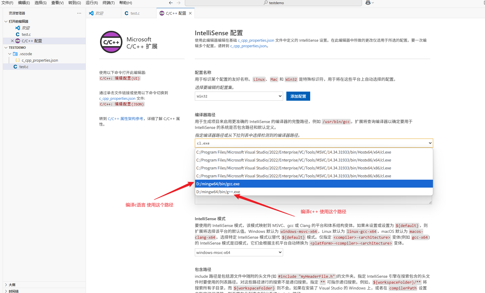Click the text area resize grip
485x293 pixels.
tap(430, 202)
